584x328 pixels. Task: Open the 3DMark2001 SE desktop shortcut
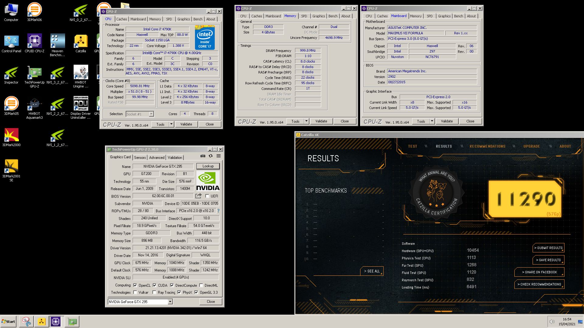pos(11,171)
